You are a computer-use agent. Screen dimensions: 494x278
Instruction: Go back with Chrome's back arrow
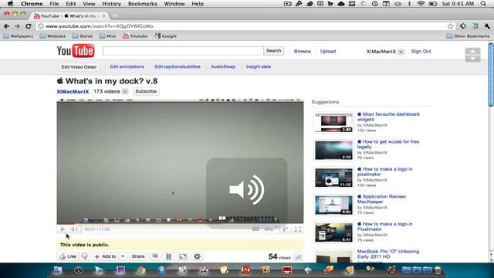coord(7,26)
